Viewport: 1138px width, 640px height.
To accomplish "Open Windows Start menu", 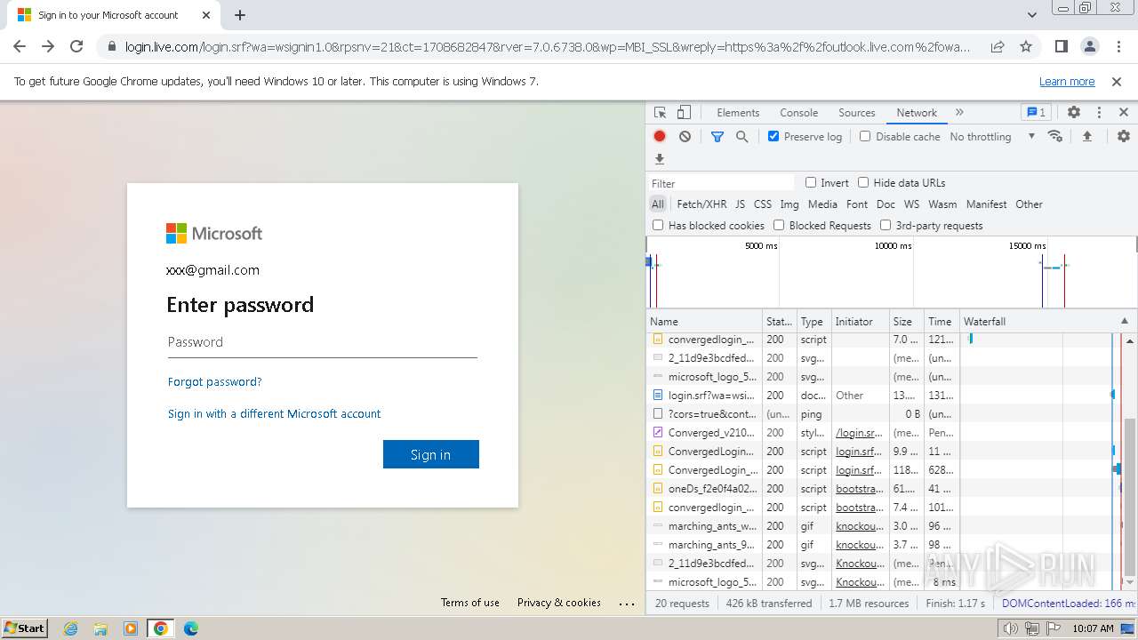I will click(25, 628).
